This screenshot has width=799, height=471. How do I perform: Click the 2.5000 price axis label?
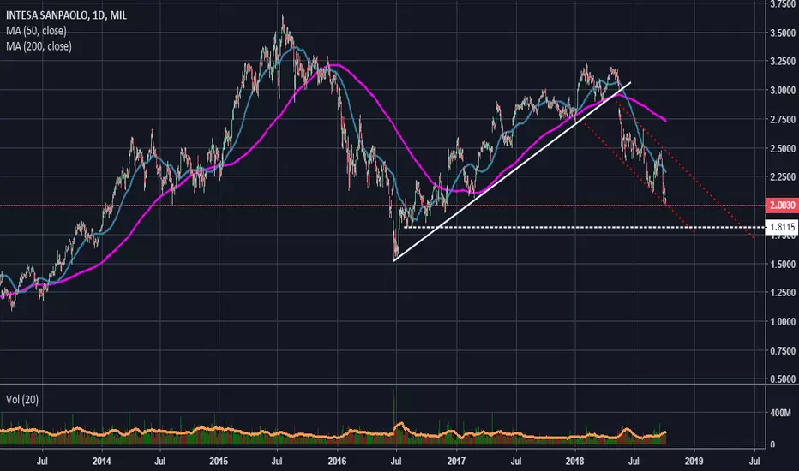[782, 148]
